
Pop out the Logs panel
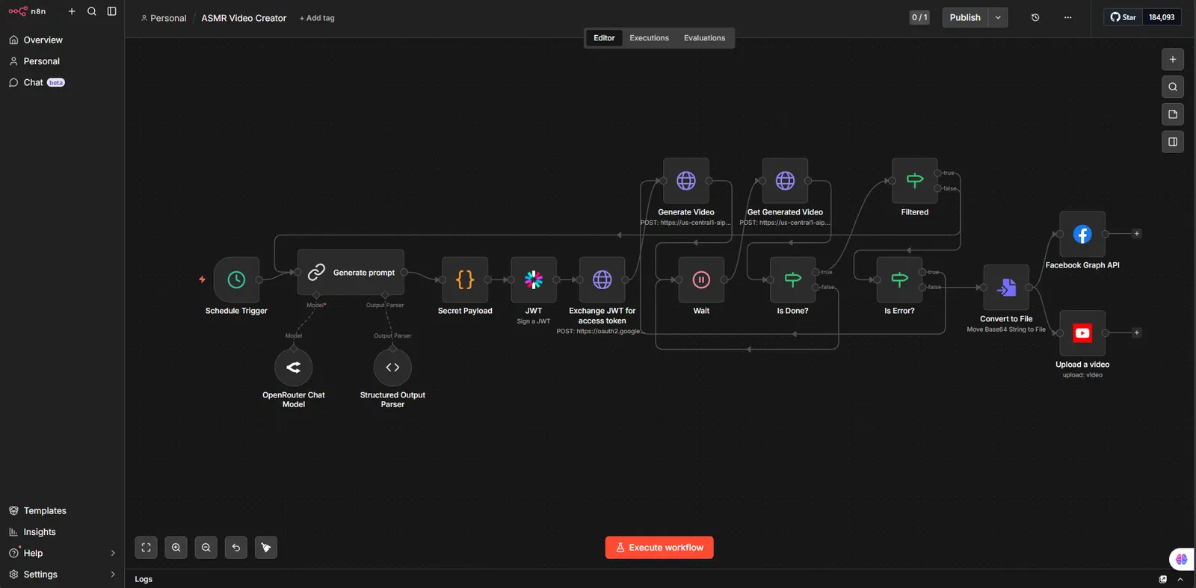coord(1163,579)
